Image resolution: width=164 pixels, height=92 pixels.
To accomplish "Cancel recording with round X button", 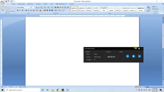I will coord(139,56).
